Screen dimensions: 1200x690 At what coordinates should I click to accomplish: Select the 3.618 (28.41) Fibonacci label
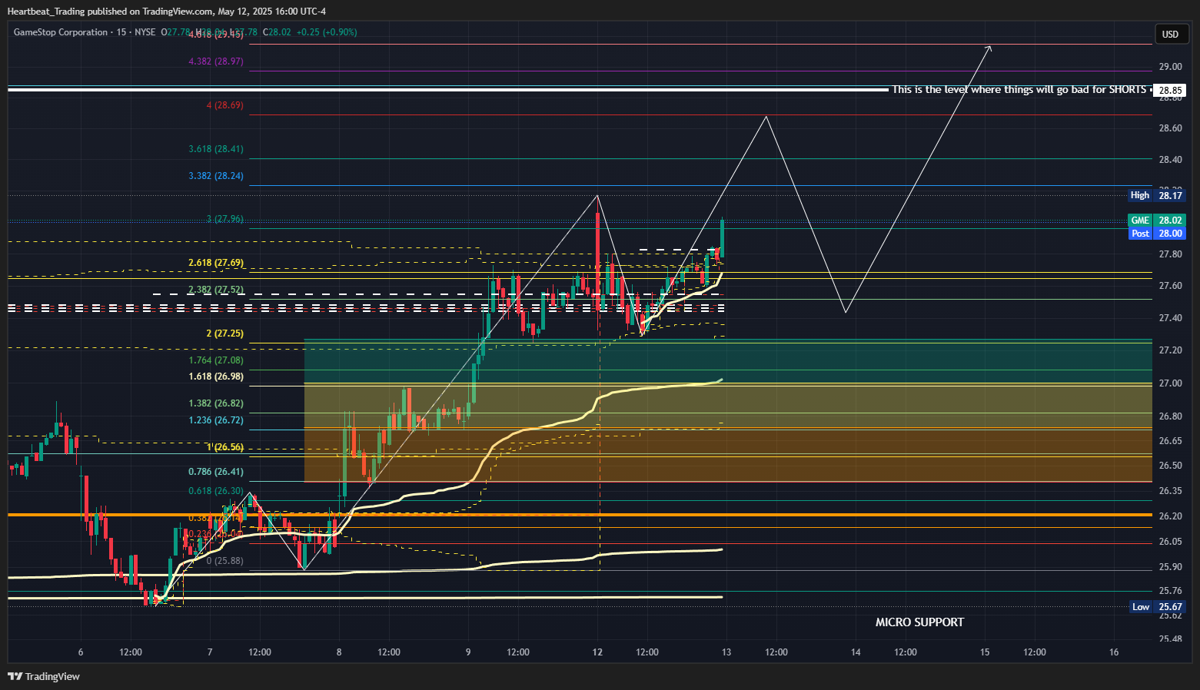click(216, 149)
